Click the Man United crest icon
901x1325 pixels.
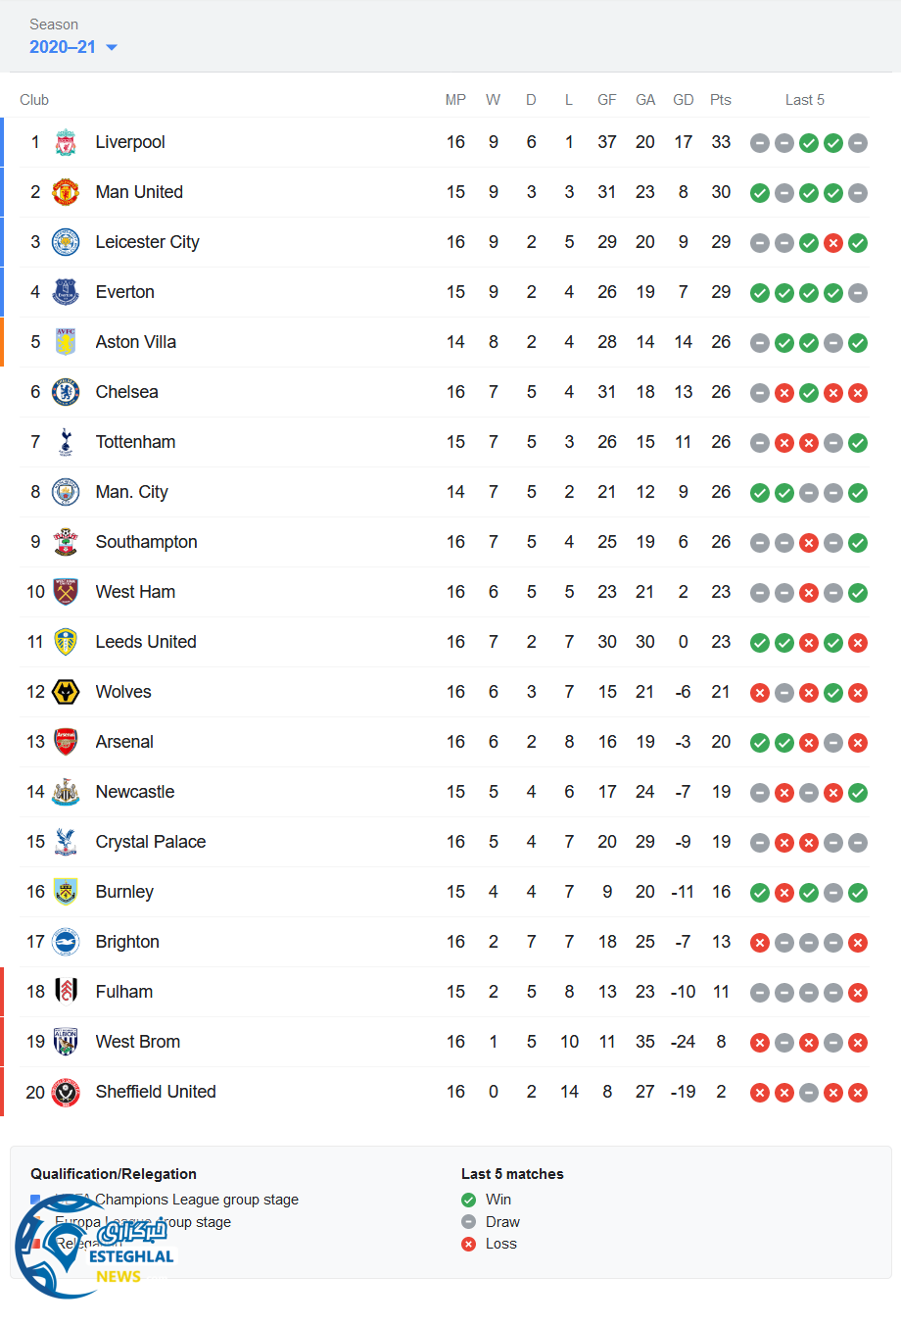tap(66, 193)
